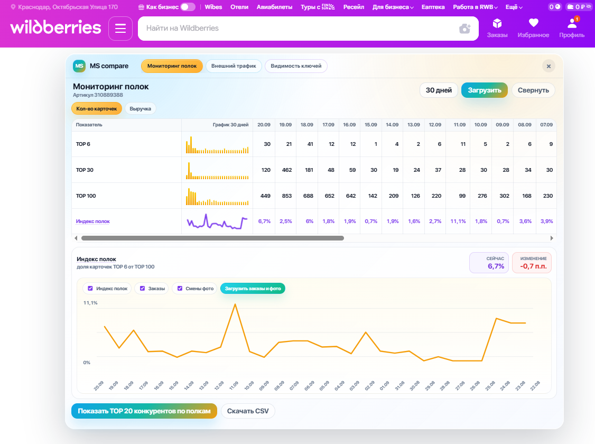Open Избранное heart icon

click(533, 28)
